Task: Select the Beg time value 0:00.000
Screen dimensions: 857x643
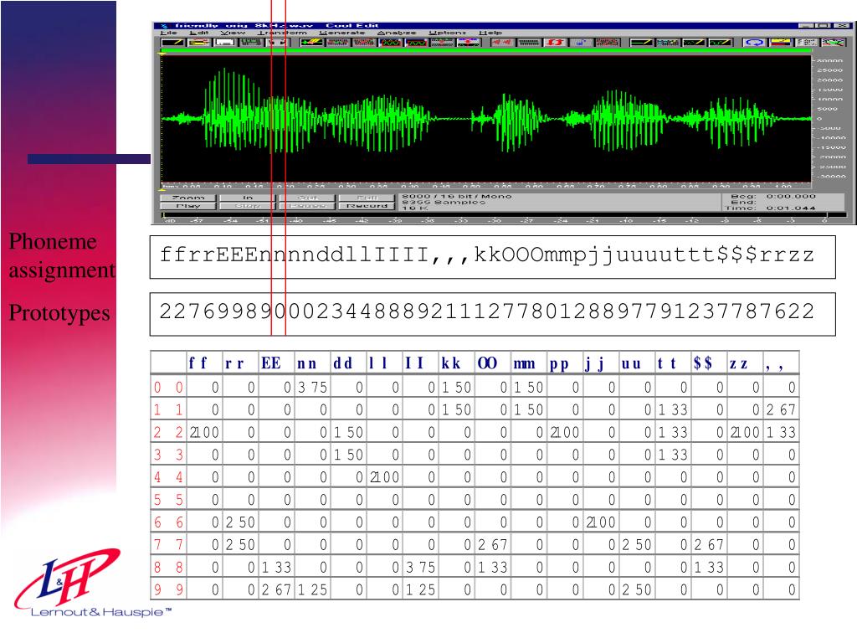Action: 791,196
